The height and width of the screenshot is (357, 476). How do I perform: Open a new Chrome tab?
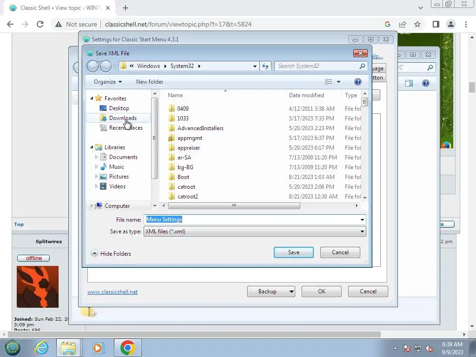(x=126, y=8)
